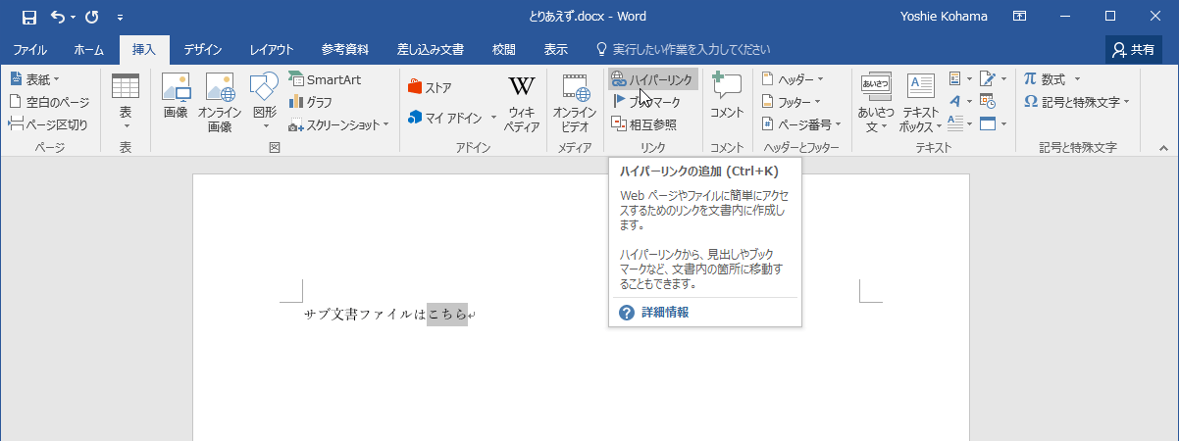Switch to the 表示 tab
This screenshot has width=1179, height=441.
pyautogui.click(x=556, y=49)
